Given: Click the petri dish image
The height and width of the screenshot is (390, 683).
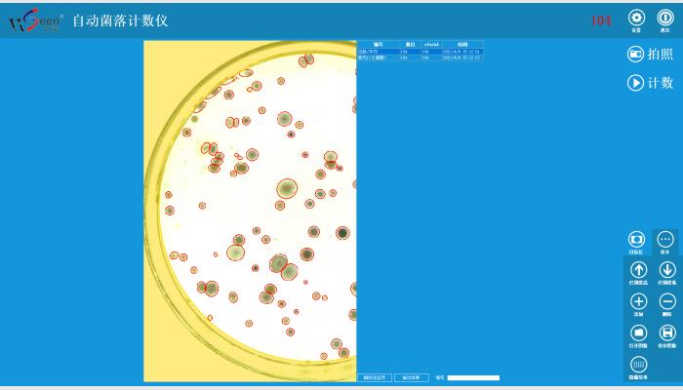Looking at the screenshot, I should click(250, 211).
